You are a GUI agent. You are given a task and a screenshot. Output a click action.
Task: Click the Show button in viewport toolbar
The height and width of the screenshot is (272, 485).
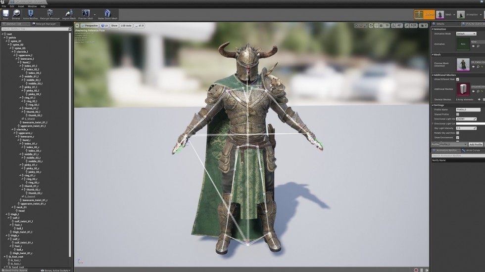click(114, 26)
